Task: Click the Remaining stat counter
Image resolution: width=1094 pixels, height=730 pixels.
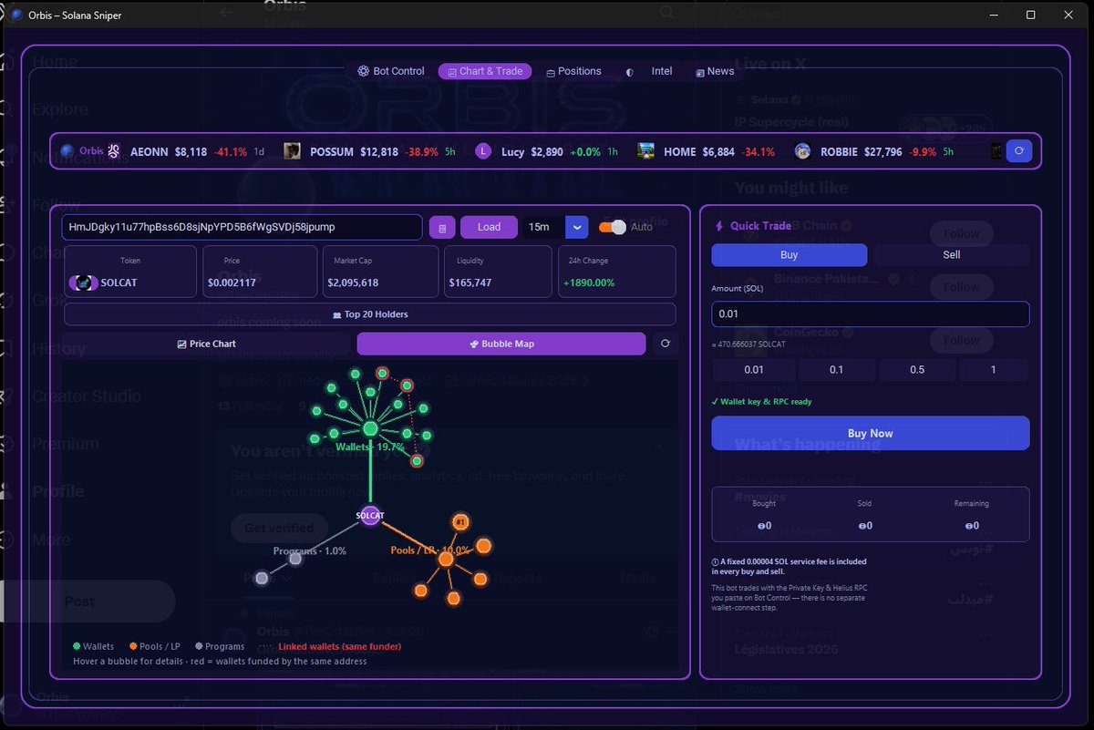Action: tap(971, 515)
